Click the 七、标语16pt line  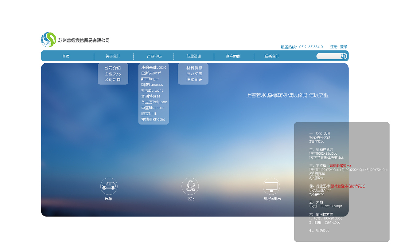319,231
